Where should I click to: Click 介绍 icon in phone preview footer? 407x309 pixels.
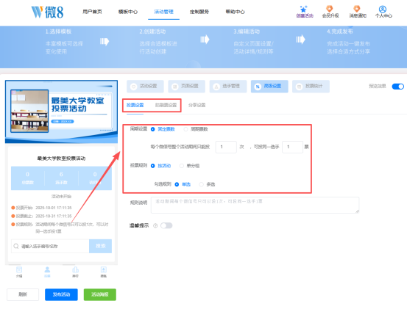coord(19,269)
